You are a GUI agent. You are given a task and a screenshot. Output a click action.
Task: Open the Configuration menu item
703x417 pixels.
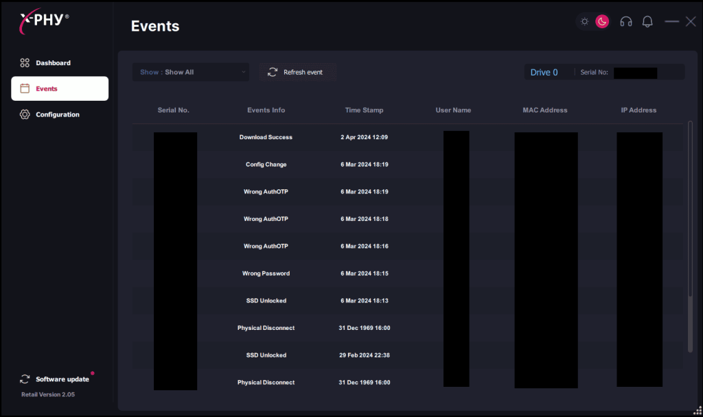click(58, 115)
